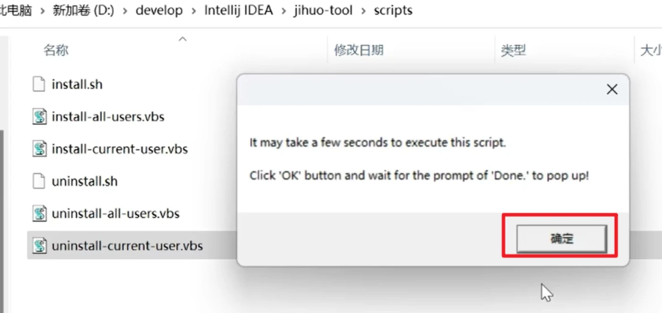Select the install-current-user.vbs script icon
Image resolution: width=662 pixels, height=313 pixels.
40,149
